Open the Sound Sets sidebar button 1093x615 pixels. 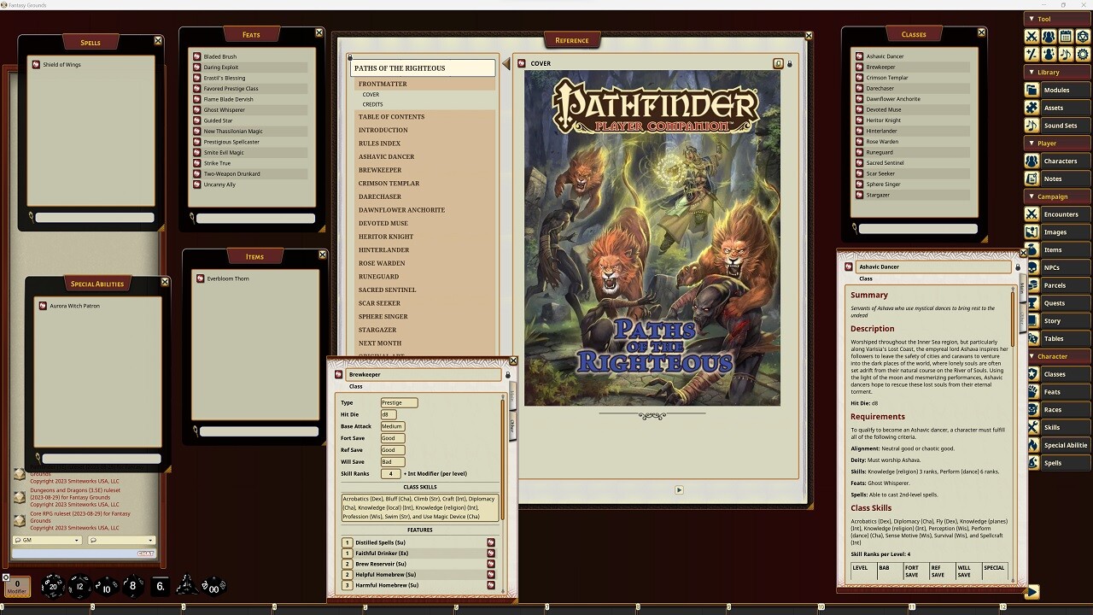[1059, 125]
